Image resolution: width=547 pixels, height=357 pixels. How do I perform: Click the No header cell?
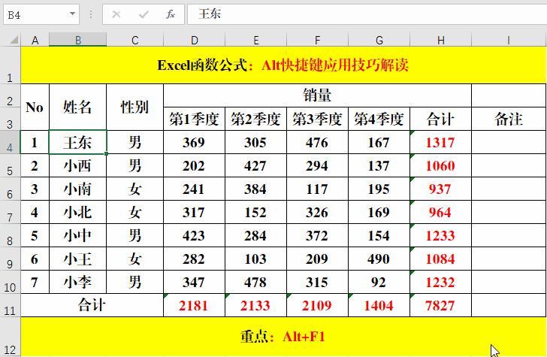pyautogui.click(x=35, y=107)
